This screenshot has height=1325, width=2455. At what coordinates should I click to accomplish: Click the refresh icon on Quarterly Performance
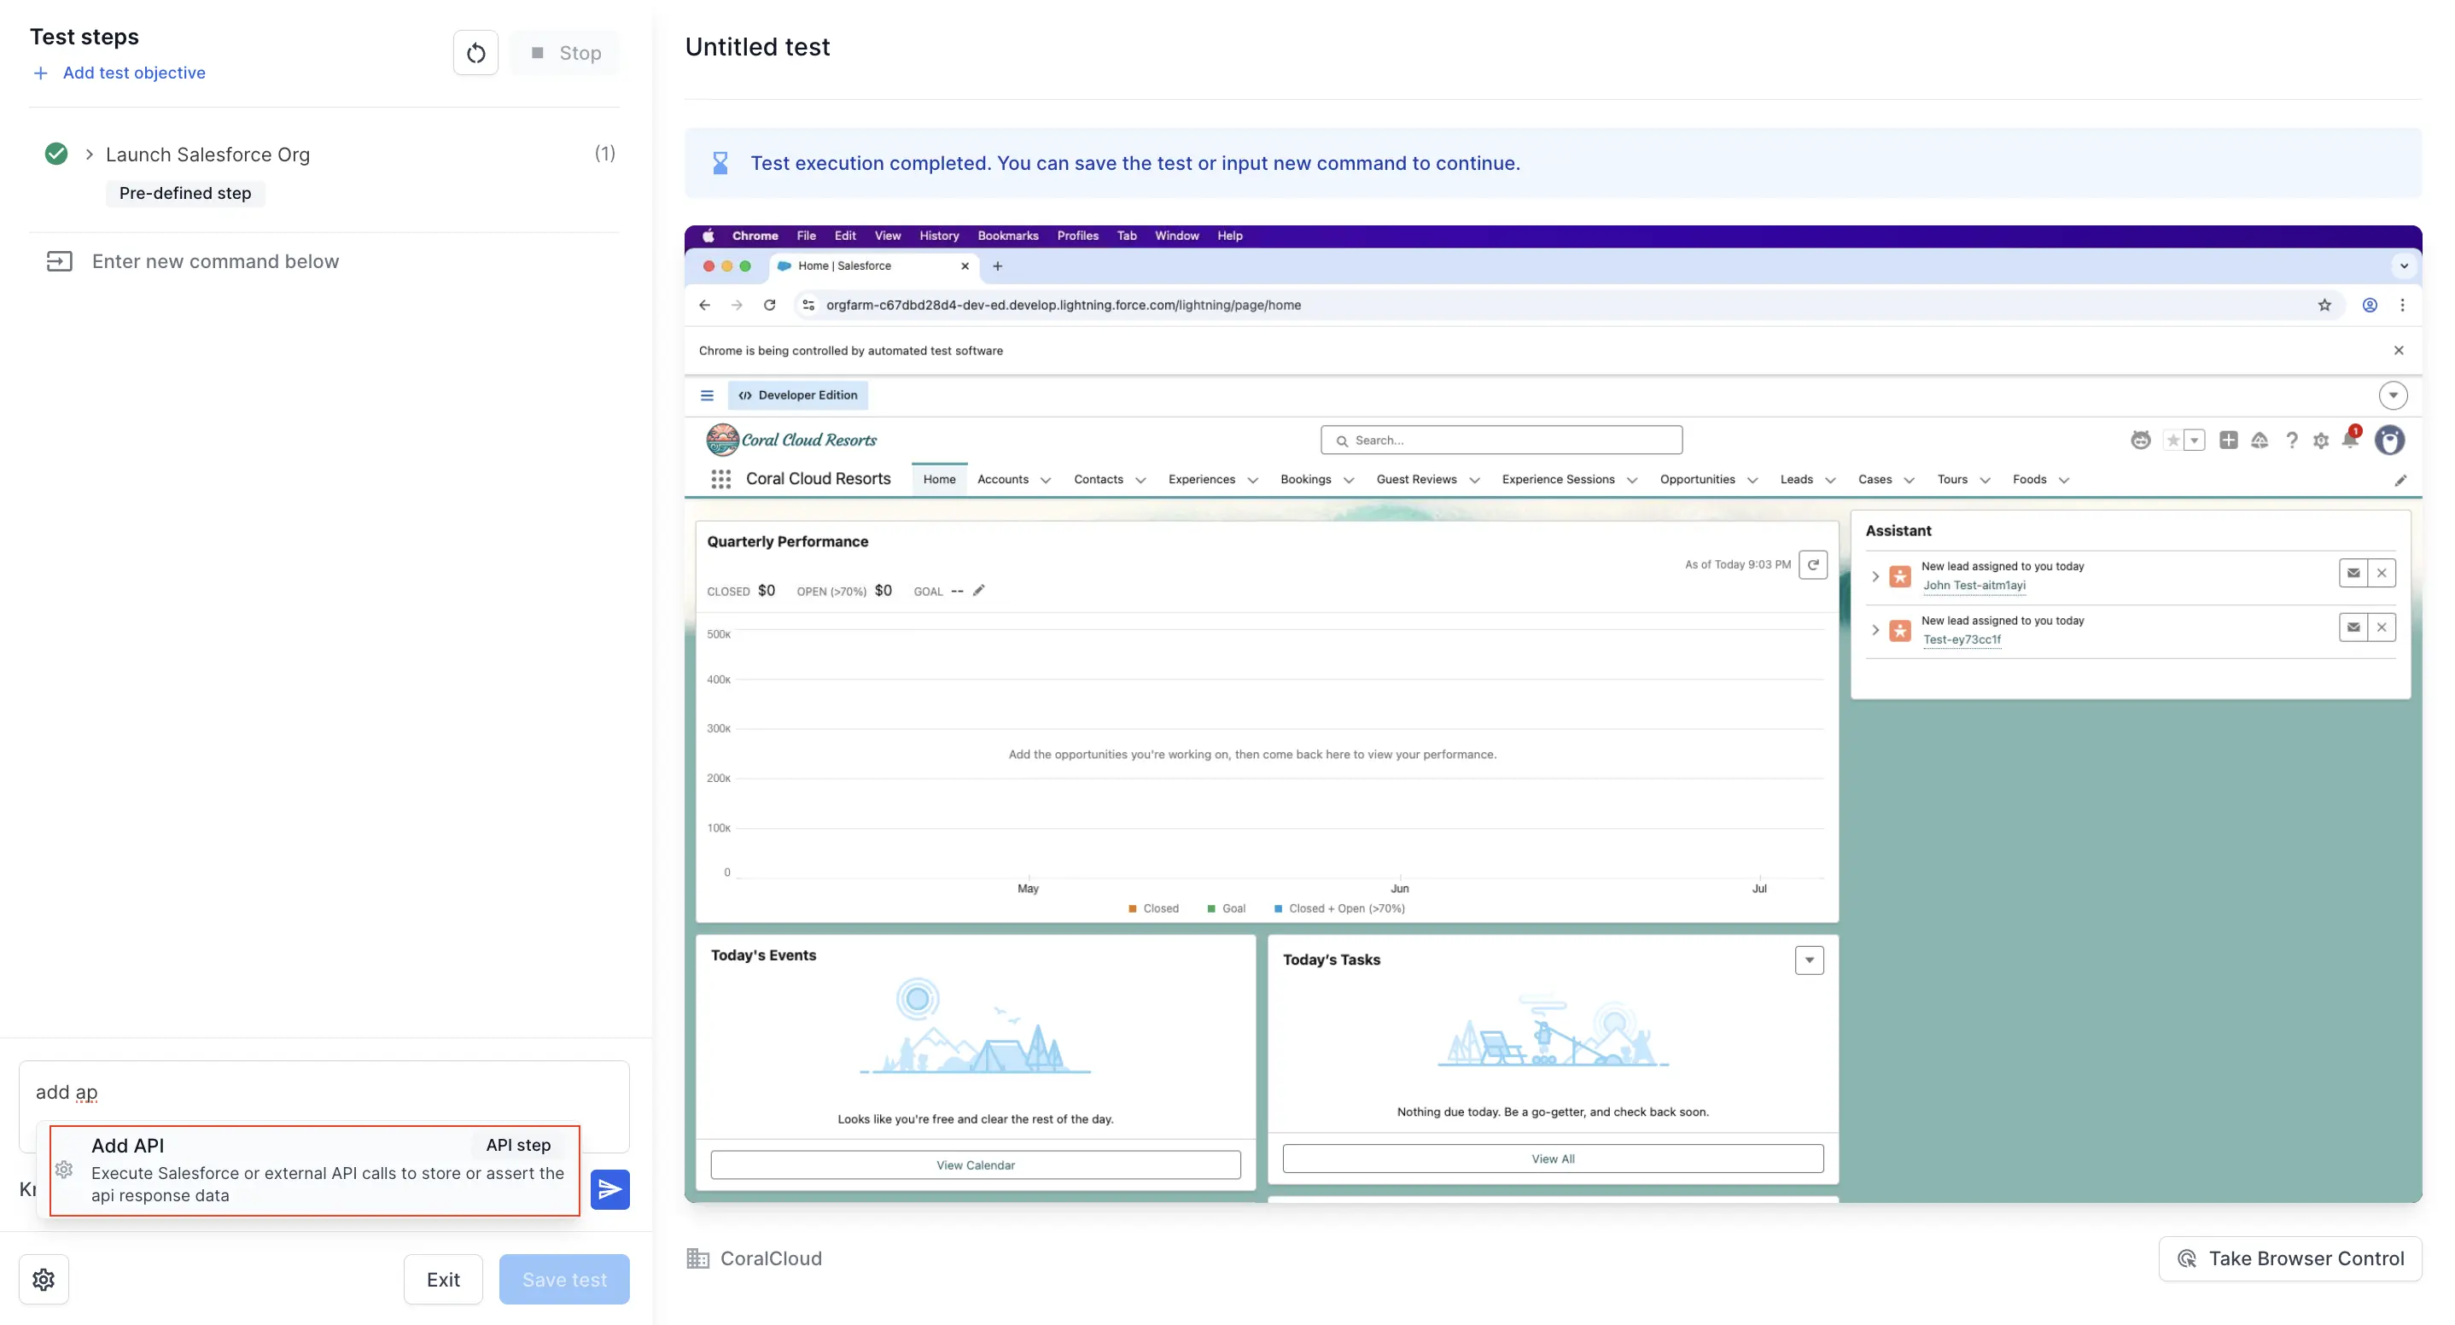tap(1814, 564)
